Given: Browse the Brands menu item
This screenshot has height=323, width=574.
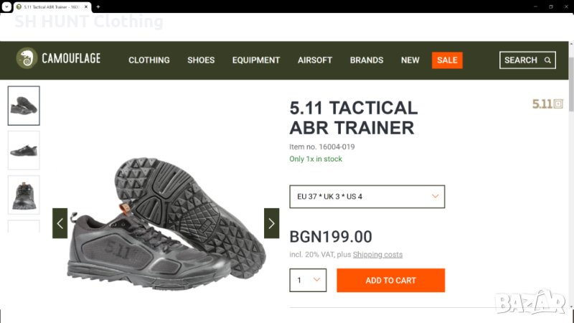Looking at the screenshot, I should (x=367, y=60).
